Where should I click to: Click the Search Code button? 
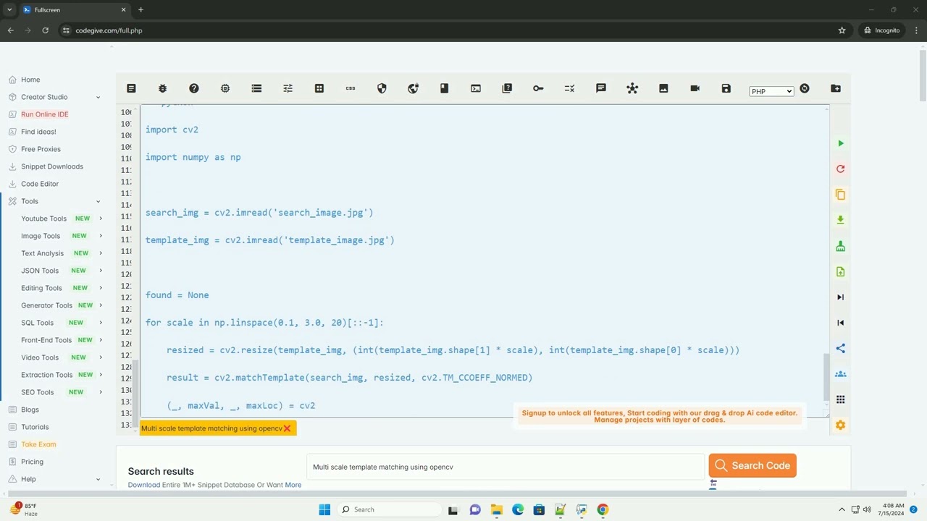[752, 465]
